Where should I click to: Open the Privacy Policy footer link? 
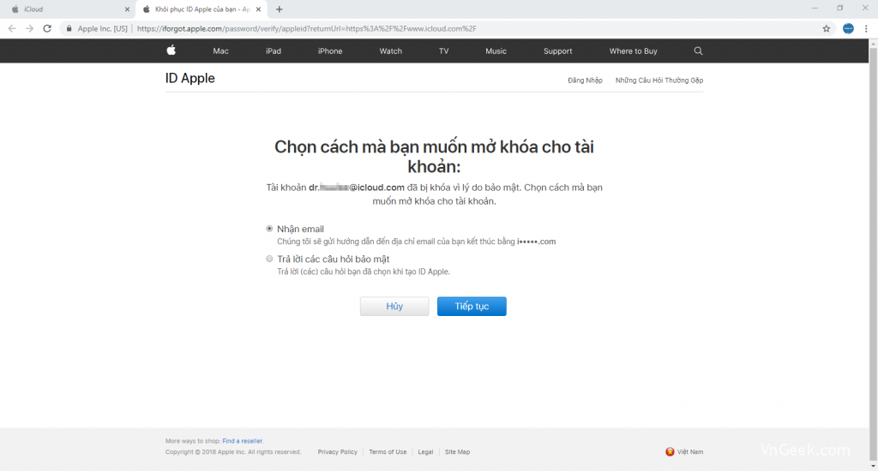(x=337, y=452)
